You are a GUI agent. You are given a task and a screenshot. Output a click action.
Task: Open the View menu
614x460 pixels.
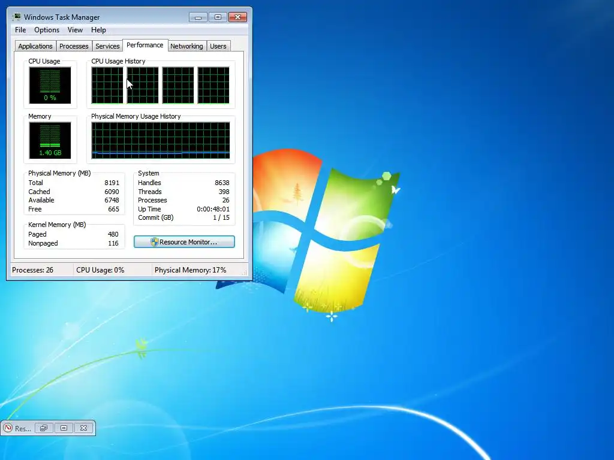(75, 30)
